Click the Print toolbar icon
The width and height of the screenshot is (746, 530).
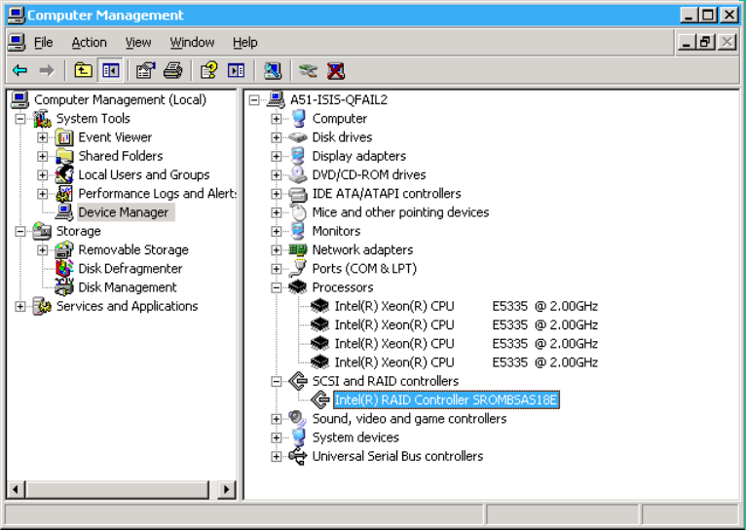(172, 71)
